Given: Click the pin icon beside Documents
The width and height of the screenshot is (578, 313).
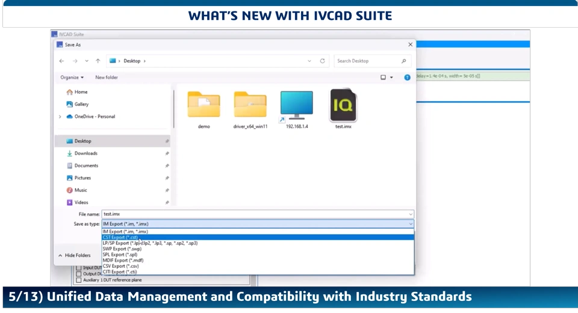Looking at the screenshot, I should (x=167, y=166).
